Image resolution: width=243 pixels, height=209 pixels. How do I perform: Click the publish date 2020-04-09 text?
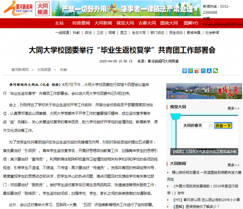116,61
